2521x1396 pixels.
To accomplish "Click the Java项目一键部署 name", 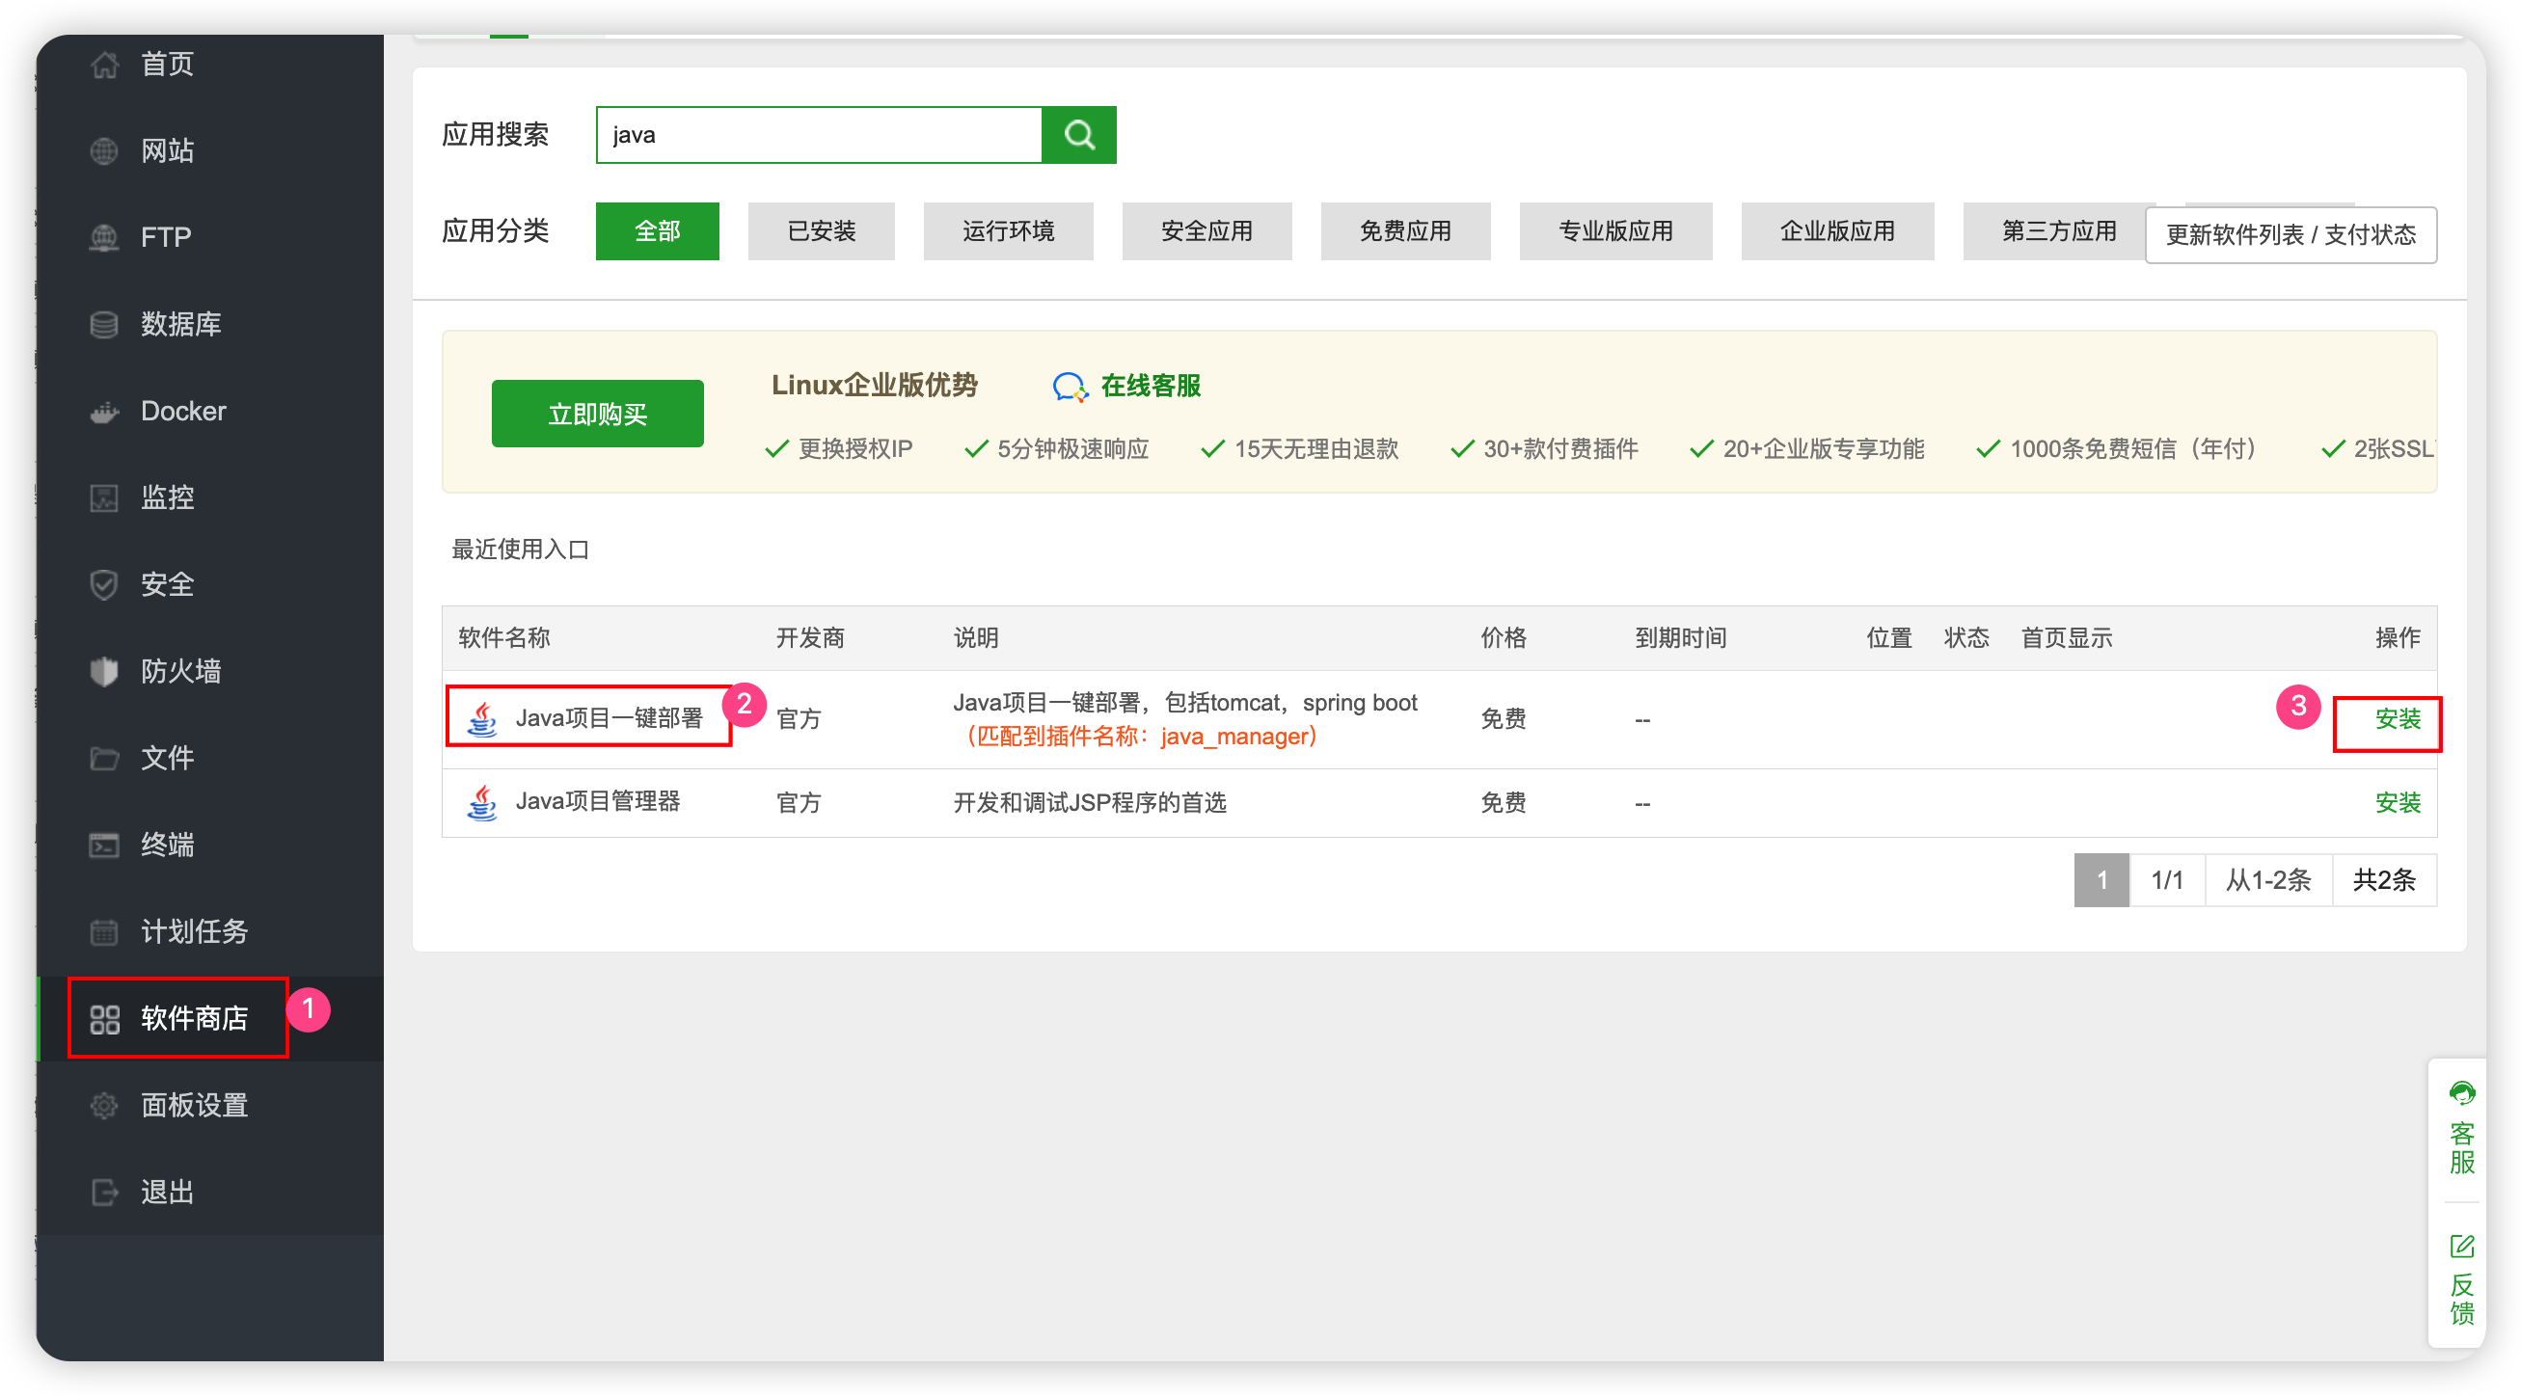I will tap(610, 719).
